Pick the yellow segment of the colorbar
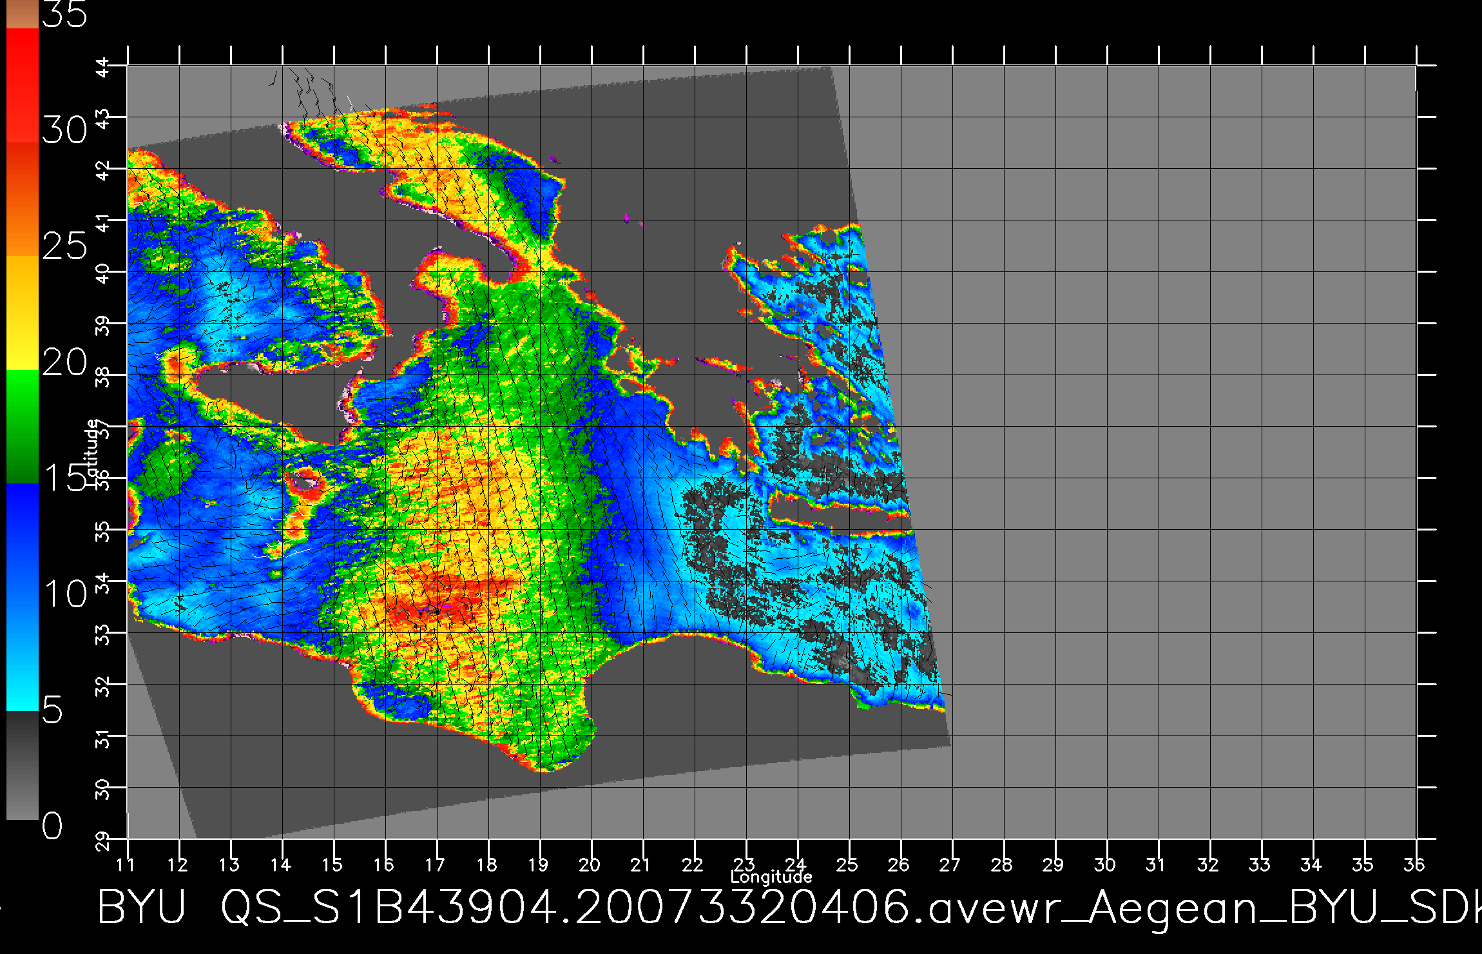The width and height of the screenshot is (1482, 954). pyautogui.click(x=22, y=313)
